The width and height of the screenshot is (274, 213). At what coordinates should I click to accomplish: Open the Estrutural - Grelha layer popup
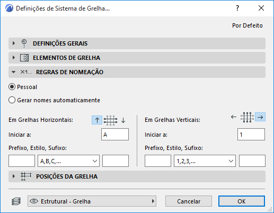(x=92, y=201)
